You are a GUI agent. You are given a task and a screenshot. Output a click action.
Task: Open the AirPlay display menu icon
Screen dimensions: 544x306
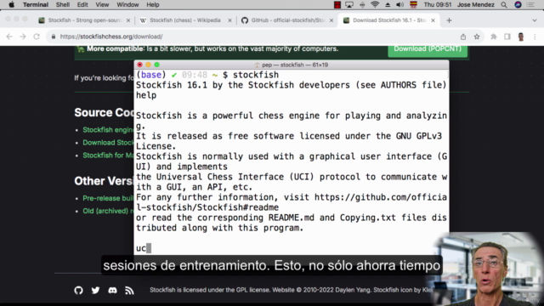point(349,5)
